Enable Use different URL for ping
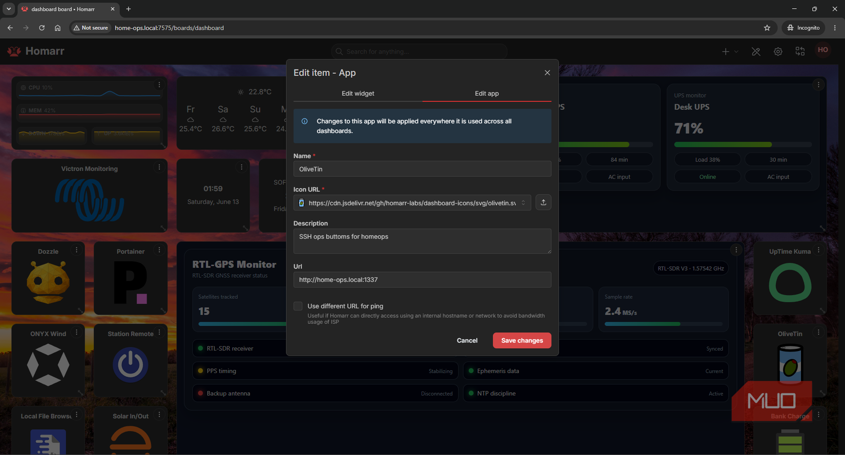The width and height of the screenshot is (845, 455). (298, 306)
